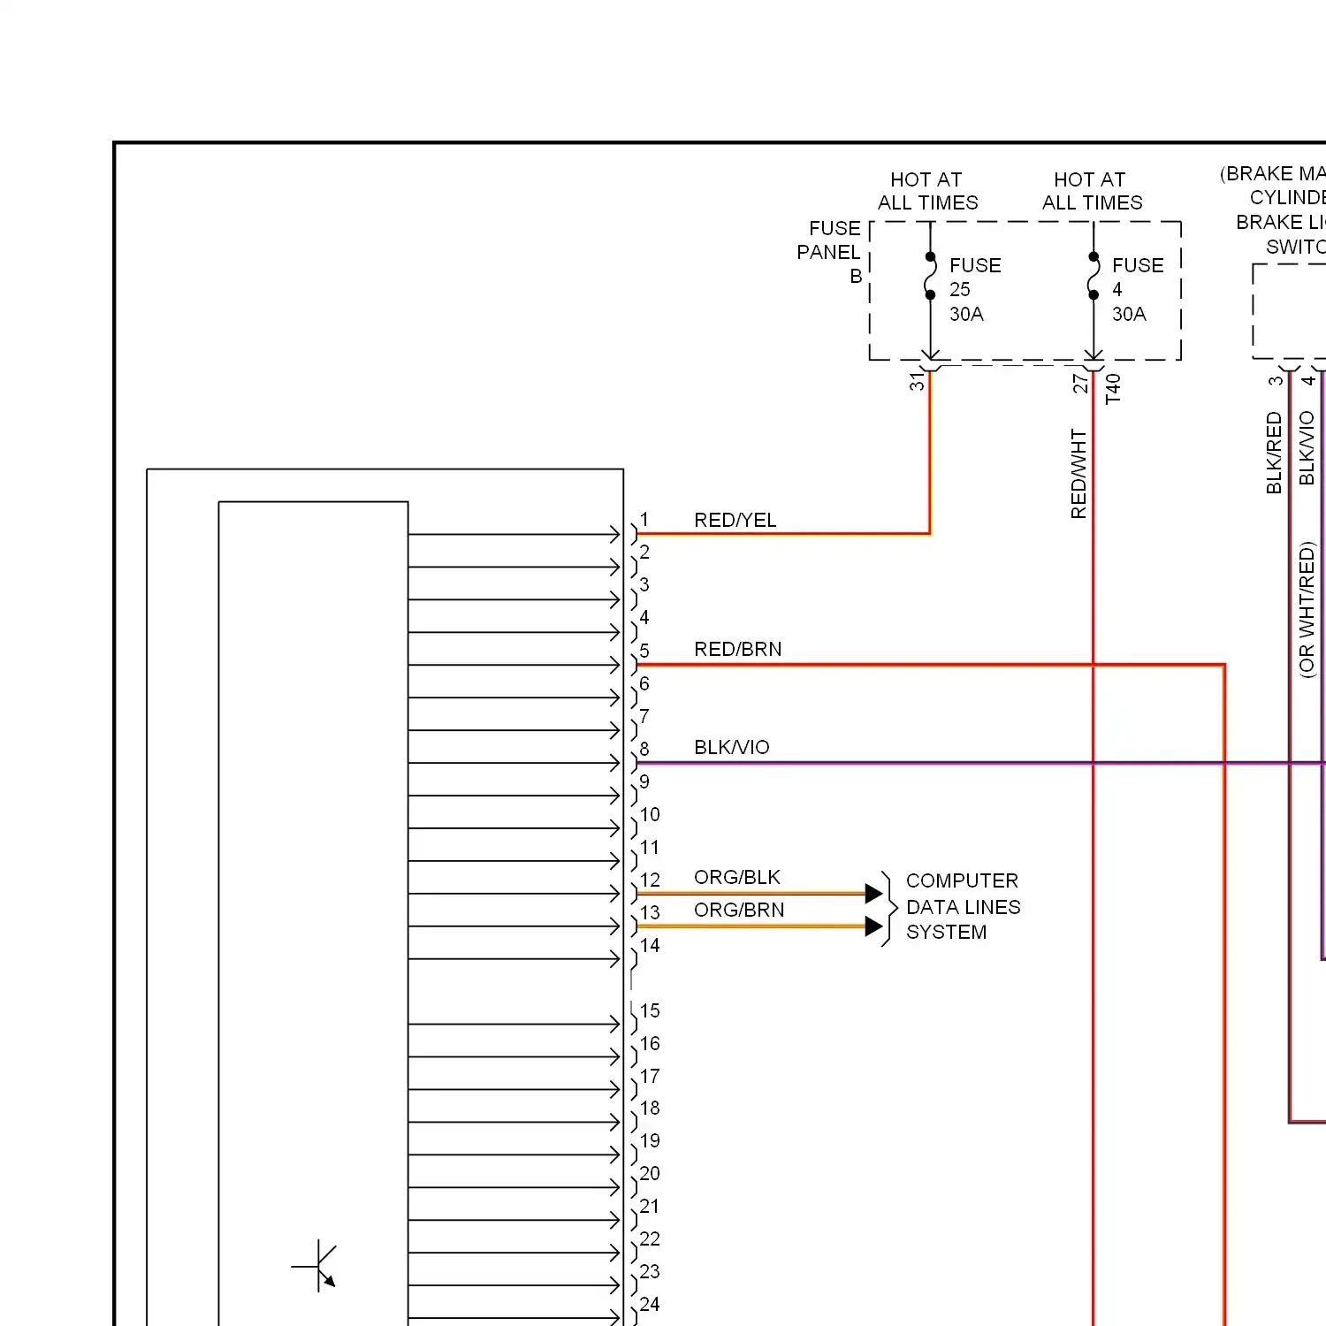This screenshot has width=1326, height=1326.
Task: Click connector pin number 20
Action: (x=650, y=1173)
